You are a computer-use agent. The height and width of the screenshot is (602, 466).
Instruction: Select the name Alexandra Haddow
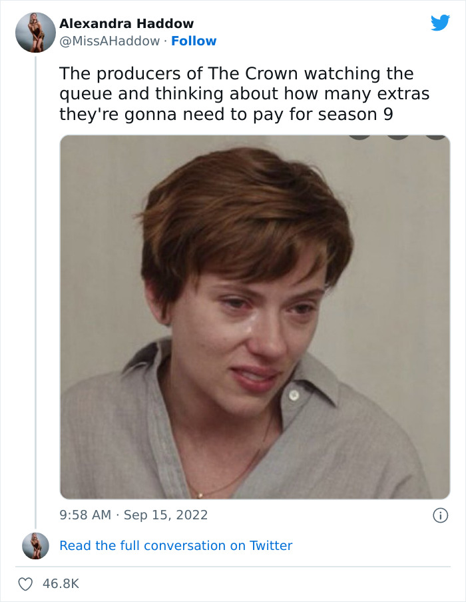pyautogui.click(x=126, y=23)
